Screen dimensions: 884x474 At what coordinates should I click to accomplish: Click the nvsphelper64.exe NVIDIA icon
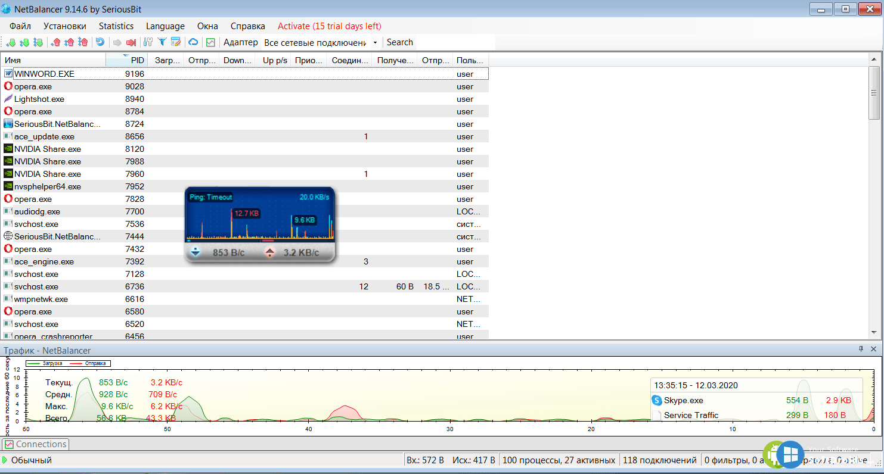click(x=8, y=186)
